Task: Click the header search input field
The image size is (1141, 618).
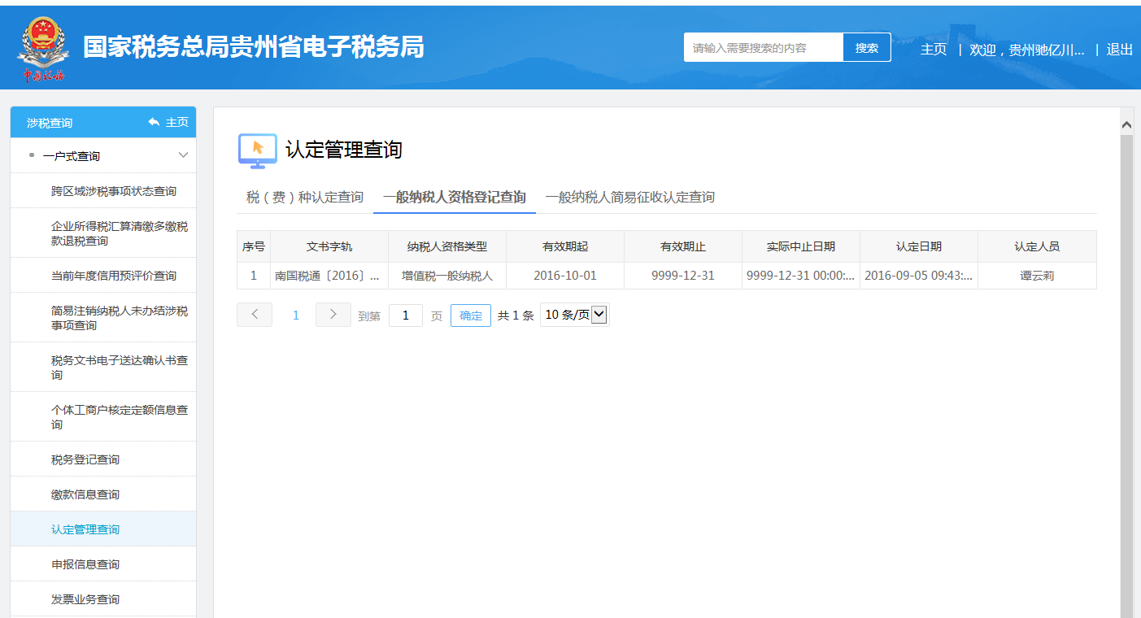Action: coord(763,48)
